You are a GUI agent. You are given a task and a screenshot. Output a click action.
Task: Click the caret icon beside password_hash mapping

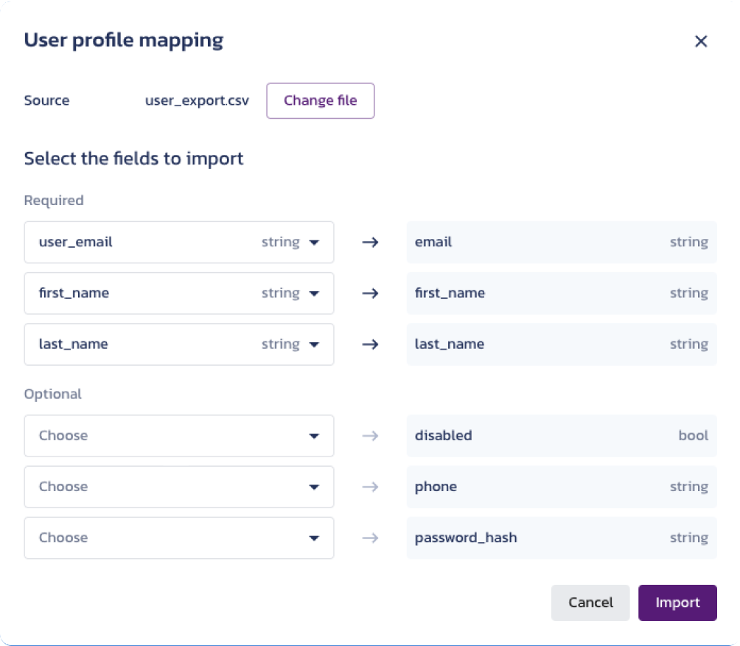[314, 538]
